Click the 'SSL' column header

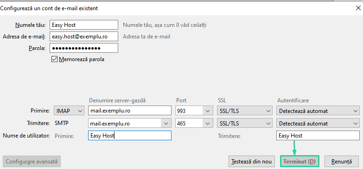pyautogui.click(x=222, y=100)
